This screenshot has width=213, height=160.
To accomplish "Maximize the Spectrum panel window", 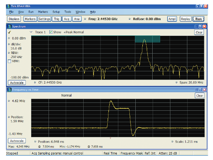I will point(200,26).
